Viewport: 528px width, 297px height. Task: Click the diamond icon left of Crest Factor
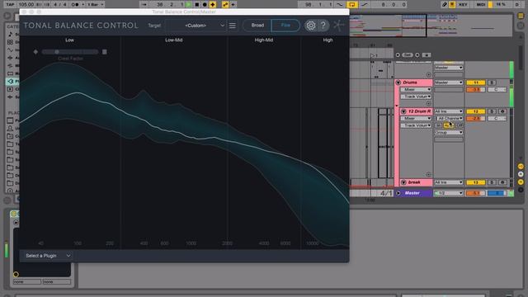[35, 52]
